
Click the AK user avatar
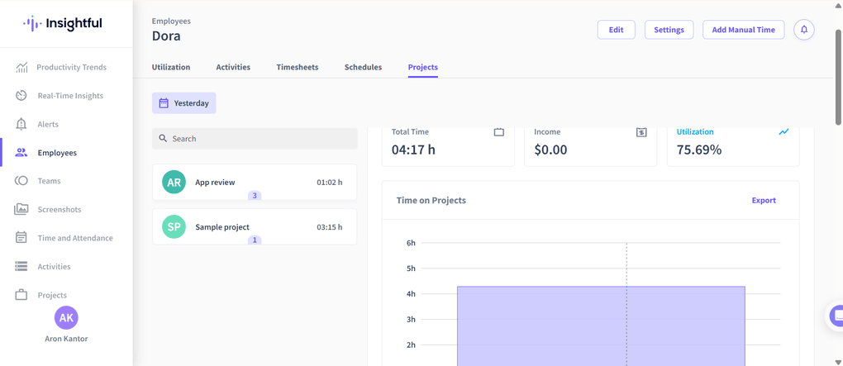click(x=66, y=317)
